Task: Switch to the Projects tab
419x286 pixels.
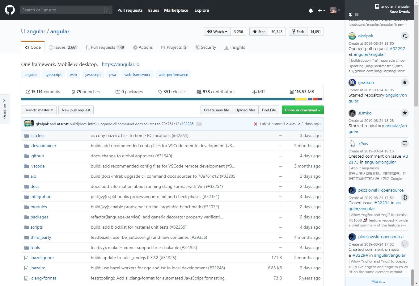Action: 174,47
